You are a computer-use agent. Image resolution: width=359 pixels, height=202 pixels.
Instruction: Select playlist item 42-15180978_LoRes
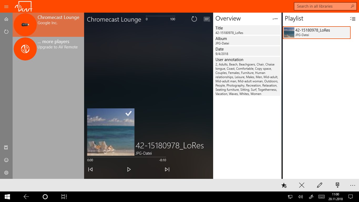pos(317,33)
